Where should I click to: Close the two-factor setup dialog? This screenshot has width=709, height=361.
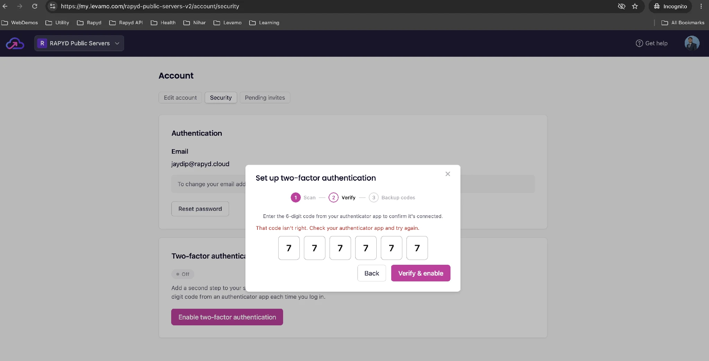click(448, 174)
